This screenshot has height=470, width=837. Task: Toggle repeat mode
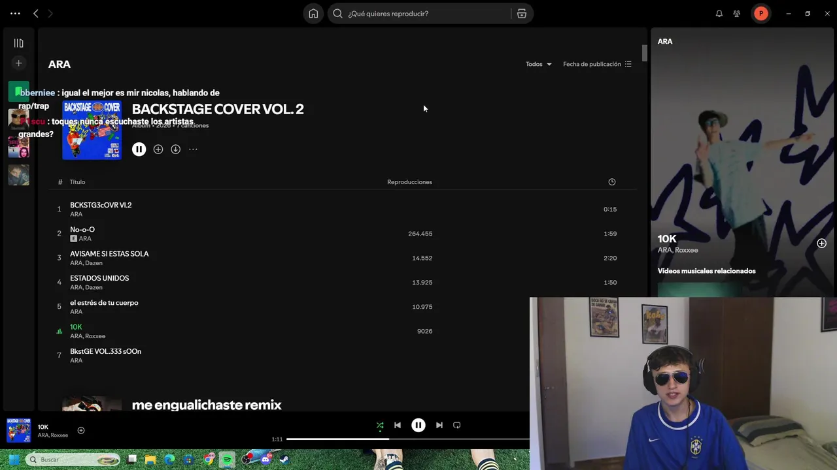click(x=457, y=426)
